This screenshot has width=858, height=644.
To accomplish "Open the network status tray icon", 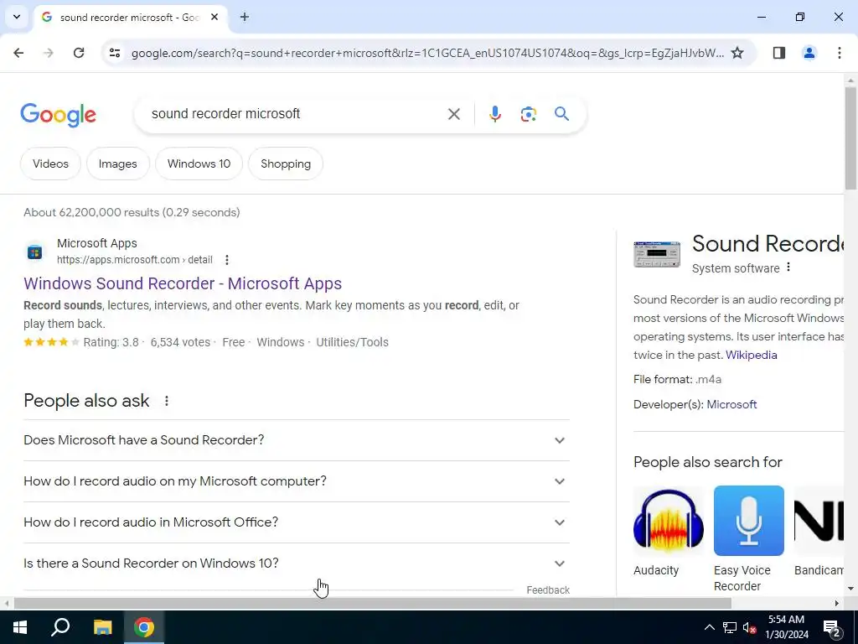I will point(730,627).
